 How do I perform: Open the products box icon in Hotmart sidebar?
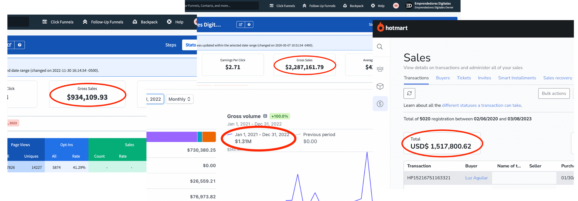pyautogui.click(x=380, y=86)
